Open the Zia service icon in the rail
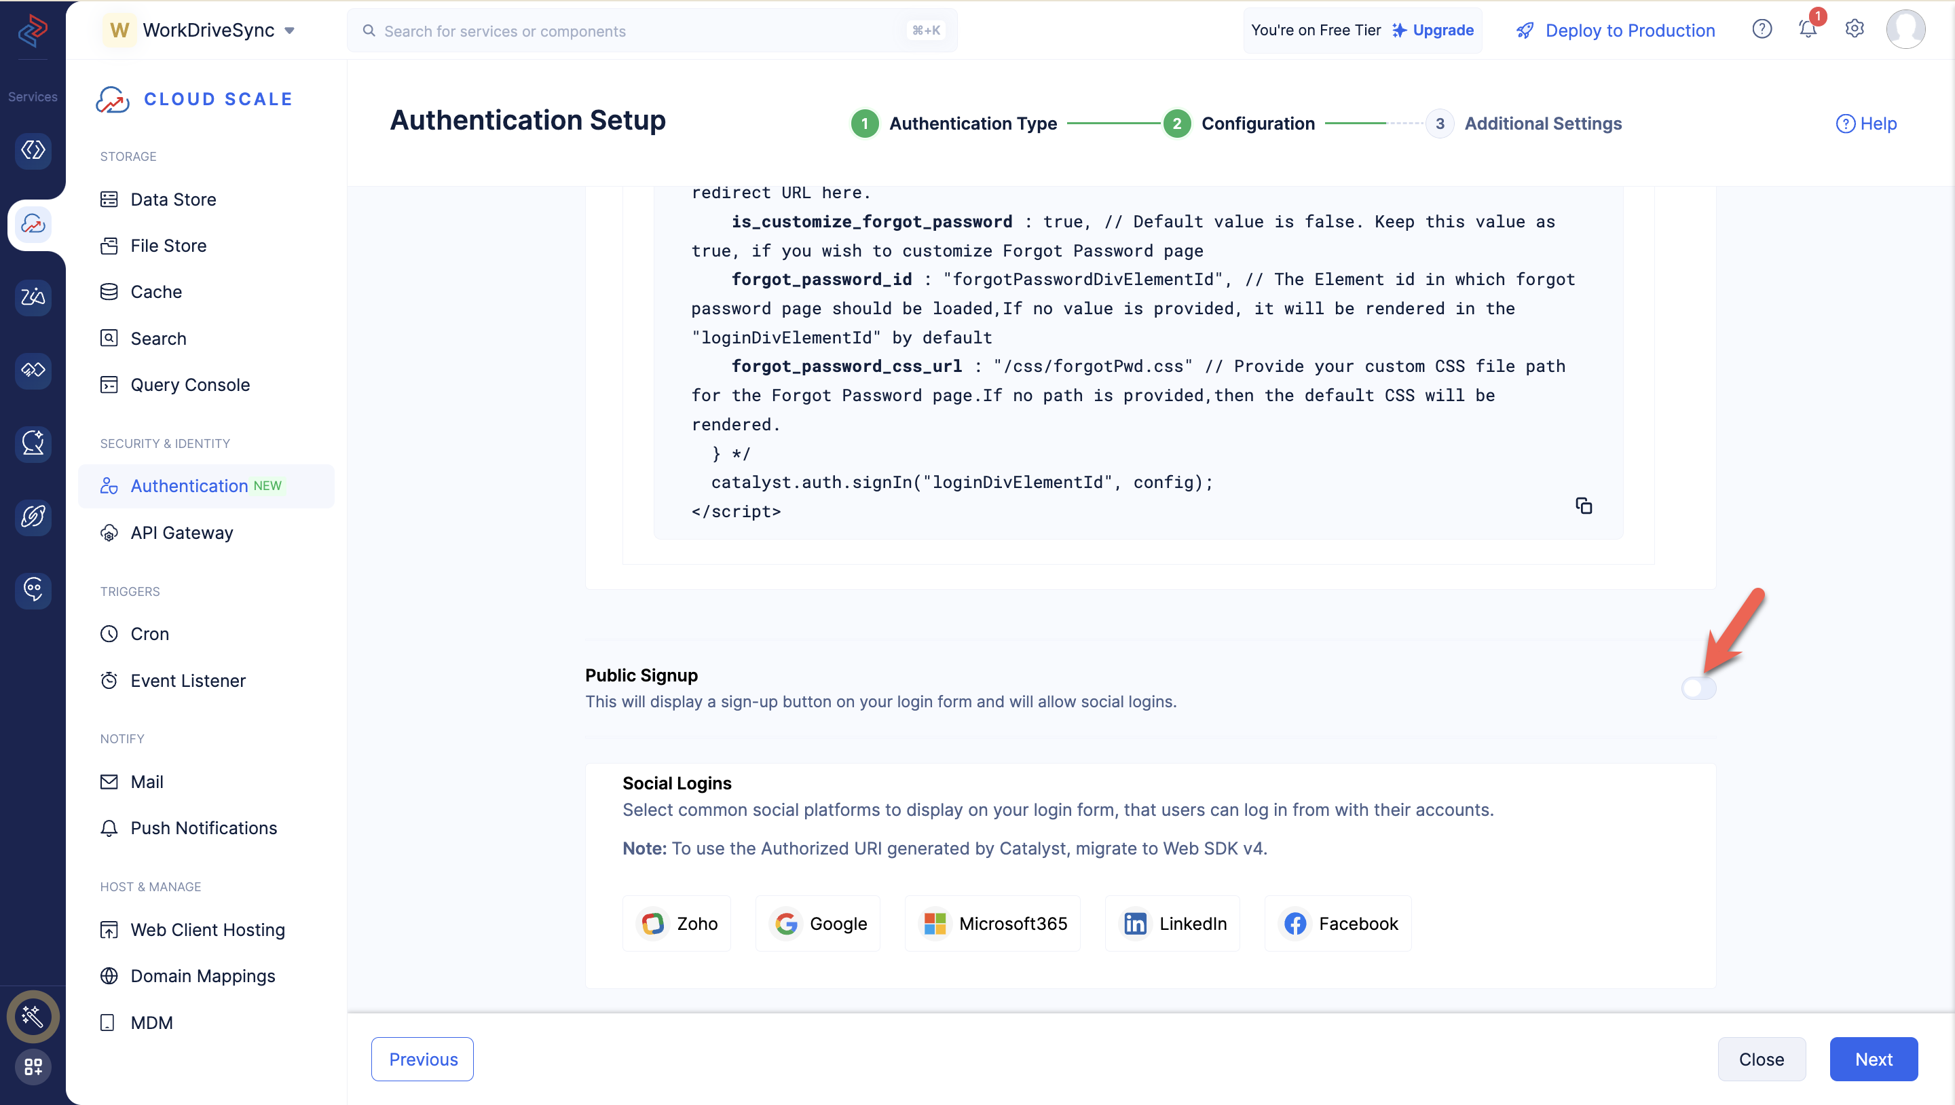The height and width of the screenshot is (1105, 1955). pyautogui.click(x=33, y=297)
